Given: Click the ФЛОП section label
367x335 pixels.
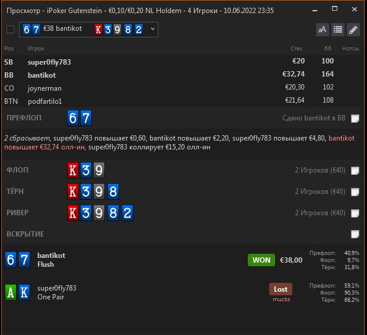Looking at the screenshot, I should 18,170.
